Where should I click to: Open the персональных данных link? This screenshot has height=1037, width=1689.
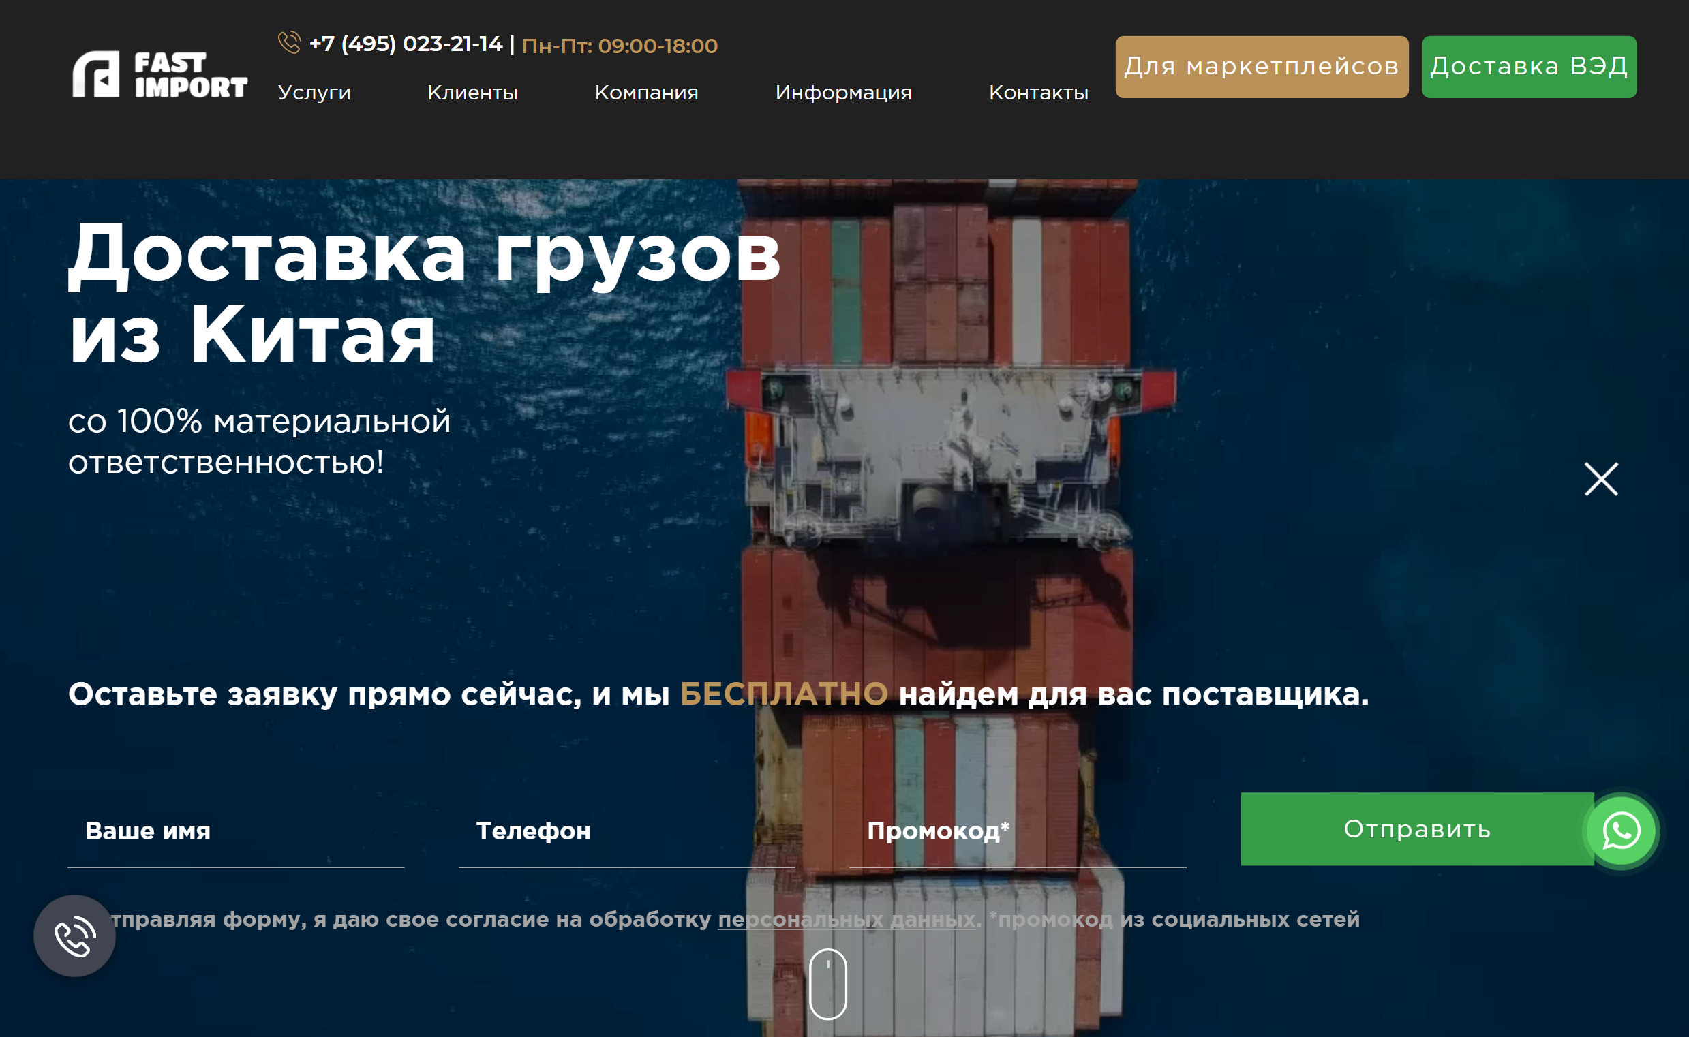[x=847, y=919]
